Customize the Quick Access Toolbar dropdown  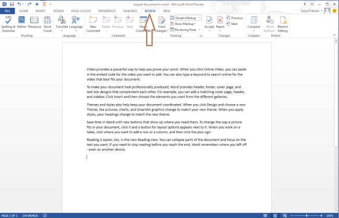tap(51, 4)
